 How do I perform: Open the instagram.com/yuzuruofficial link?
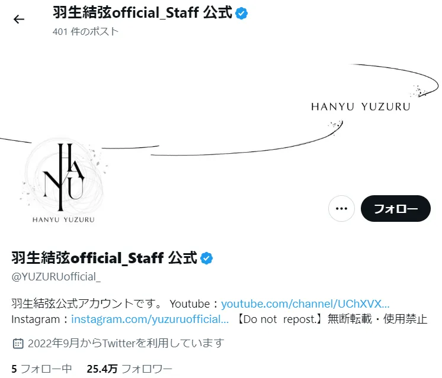[150, 319]
